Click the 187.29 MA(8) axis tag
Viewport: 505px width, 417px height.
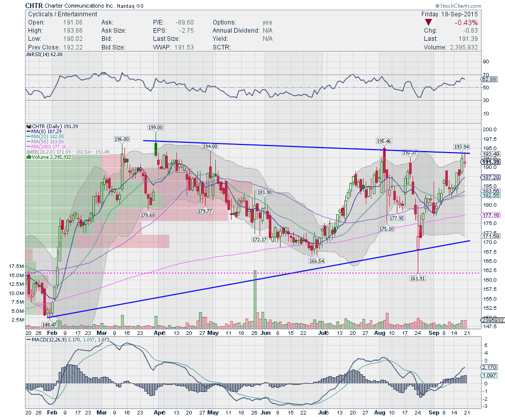[491, 178]
